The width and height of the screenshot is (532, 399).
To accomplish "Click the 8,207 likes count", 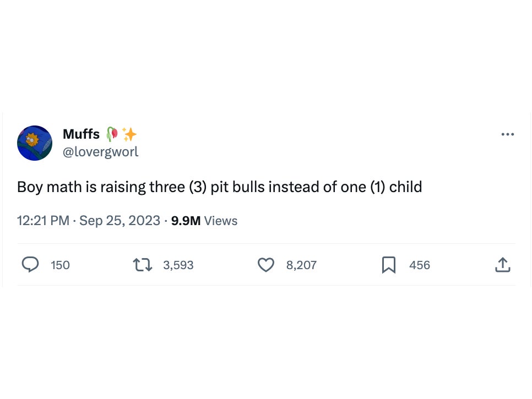I will pyautogui.click(x=301, y=265).
